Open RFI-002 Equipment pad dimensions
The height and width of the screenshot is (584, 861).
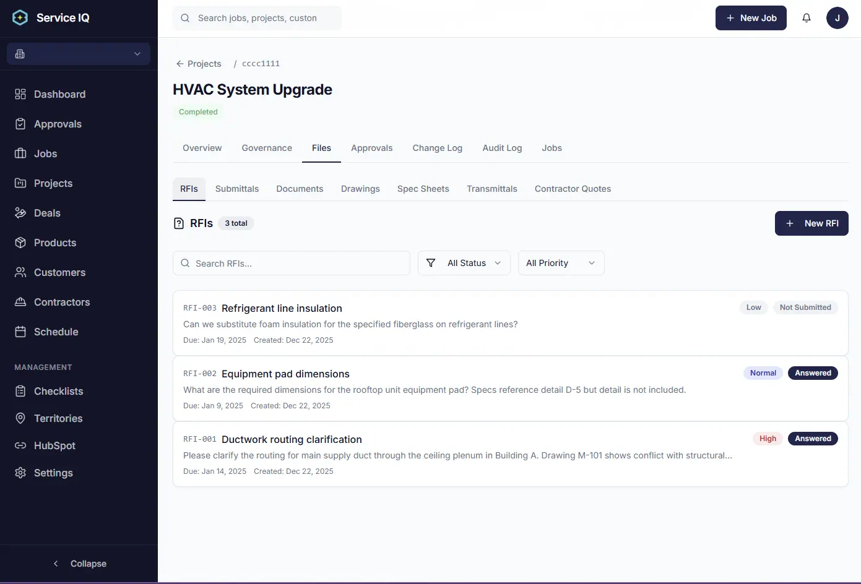coord(511,389)
